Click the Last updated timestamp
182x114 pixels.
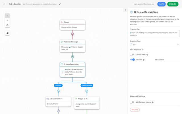pos(144,4)
